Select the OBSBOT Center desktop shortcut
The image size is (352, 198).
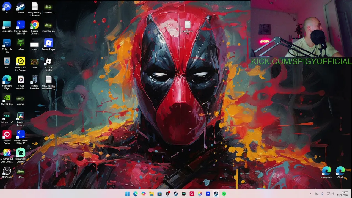(x=7, y=137)
